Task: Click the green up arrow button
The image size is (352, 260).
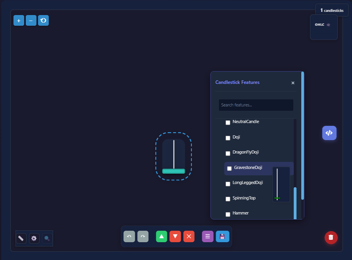Action: 161,236
